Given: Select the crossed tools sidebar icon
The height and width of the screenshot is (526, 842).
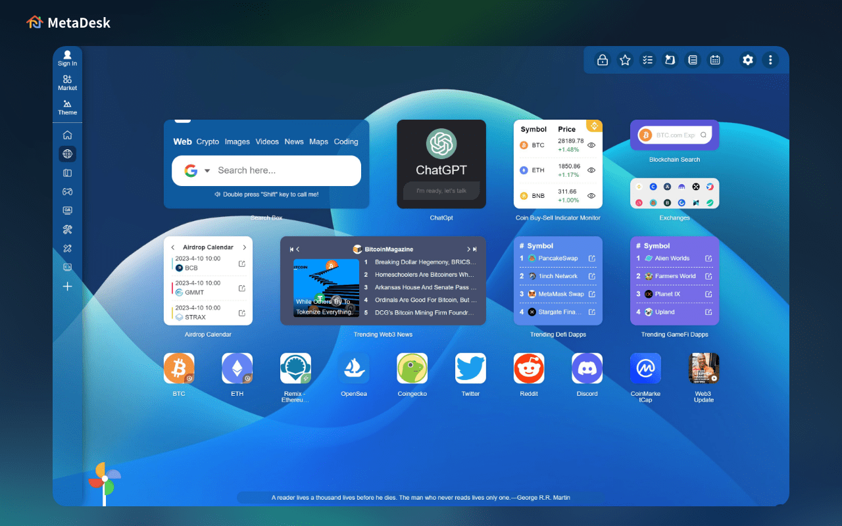Looking at the screenshot, I should click(67, 229).
